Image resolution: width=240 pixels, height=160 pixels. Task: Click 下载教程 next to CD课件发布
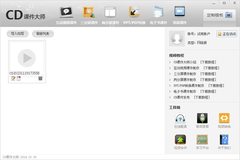coord(202,97)
